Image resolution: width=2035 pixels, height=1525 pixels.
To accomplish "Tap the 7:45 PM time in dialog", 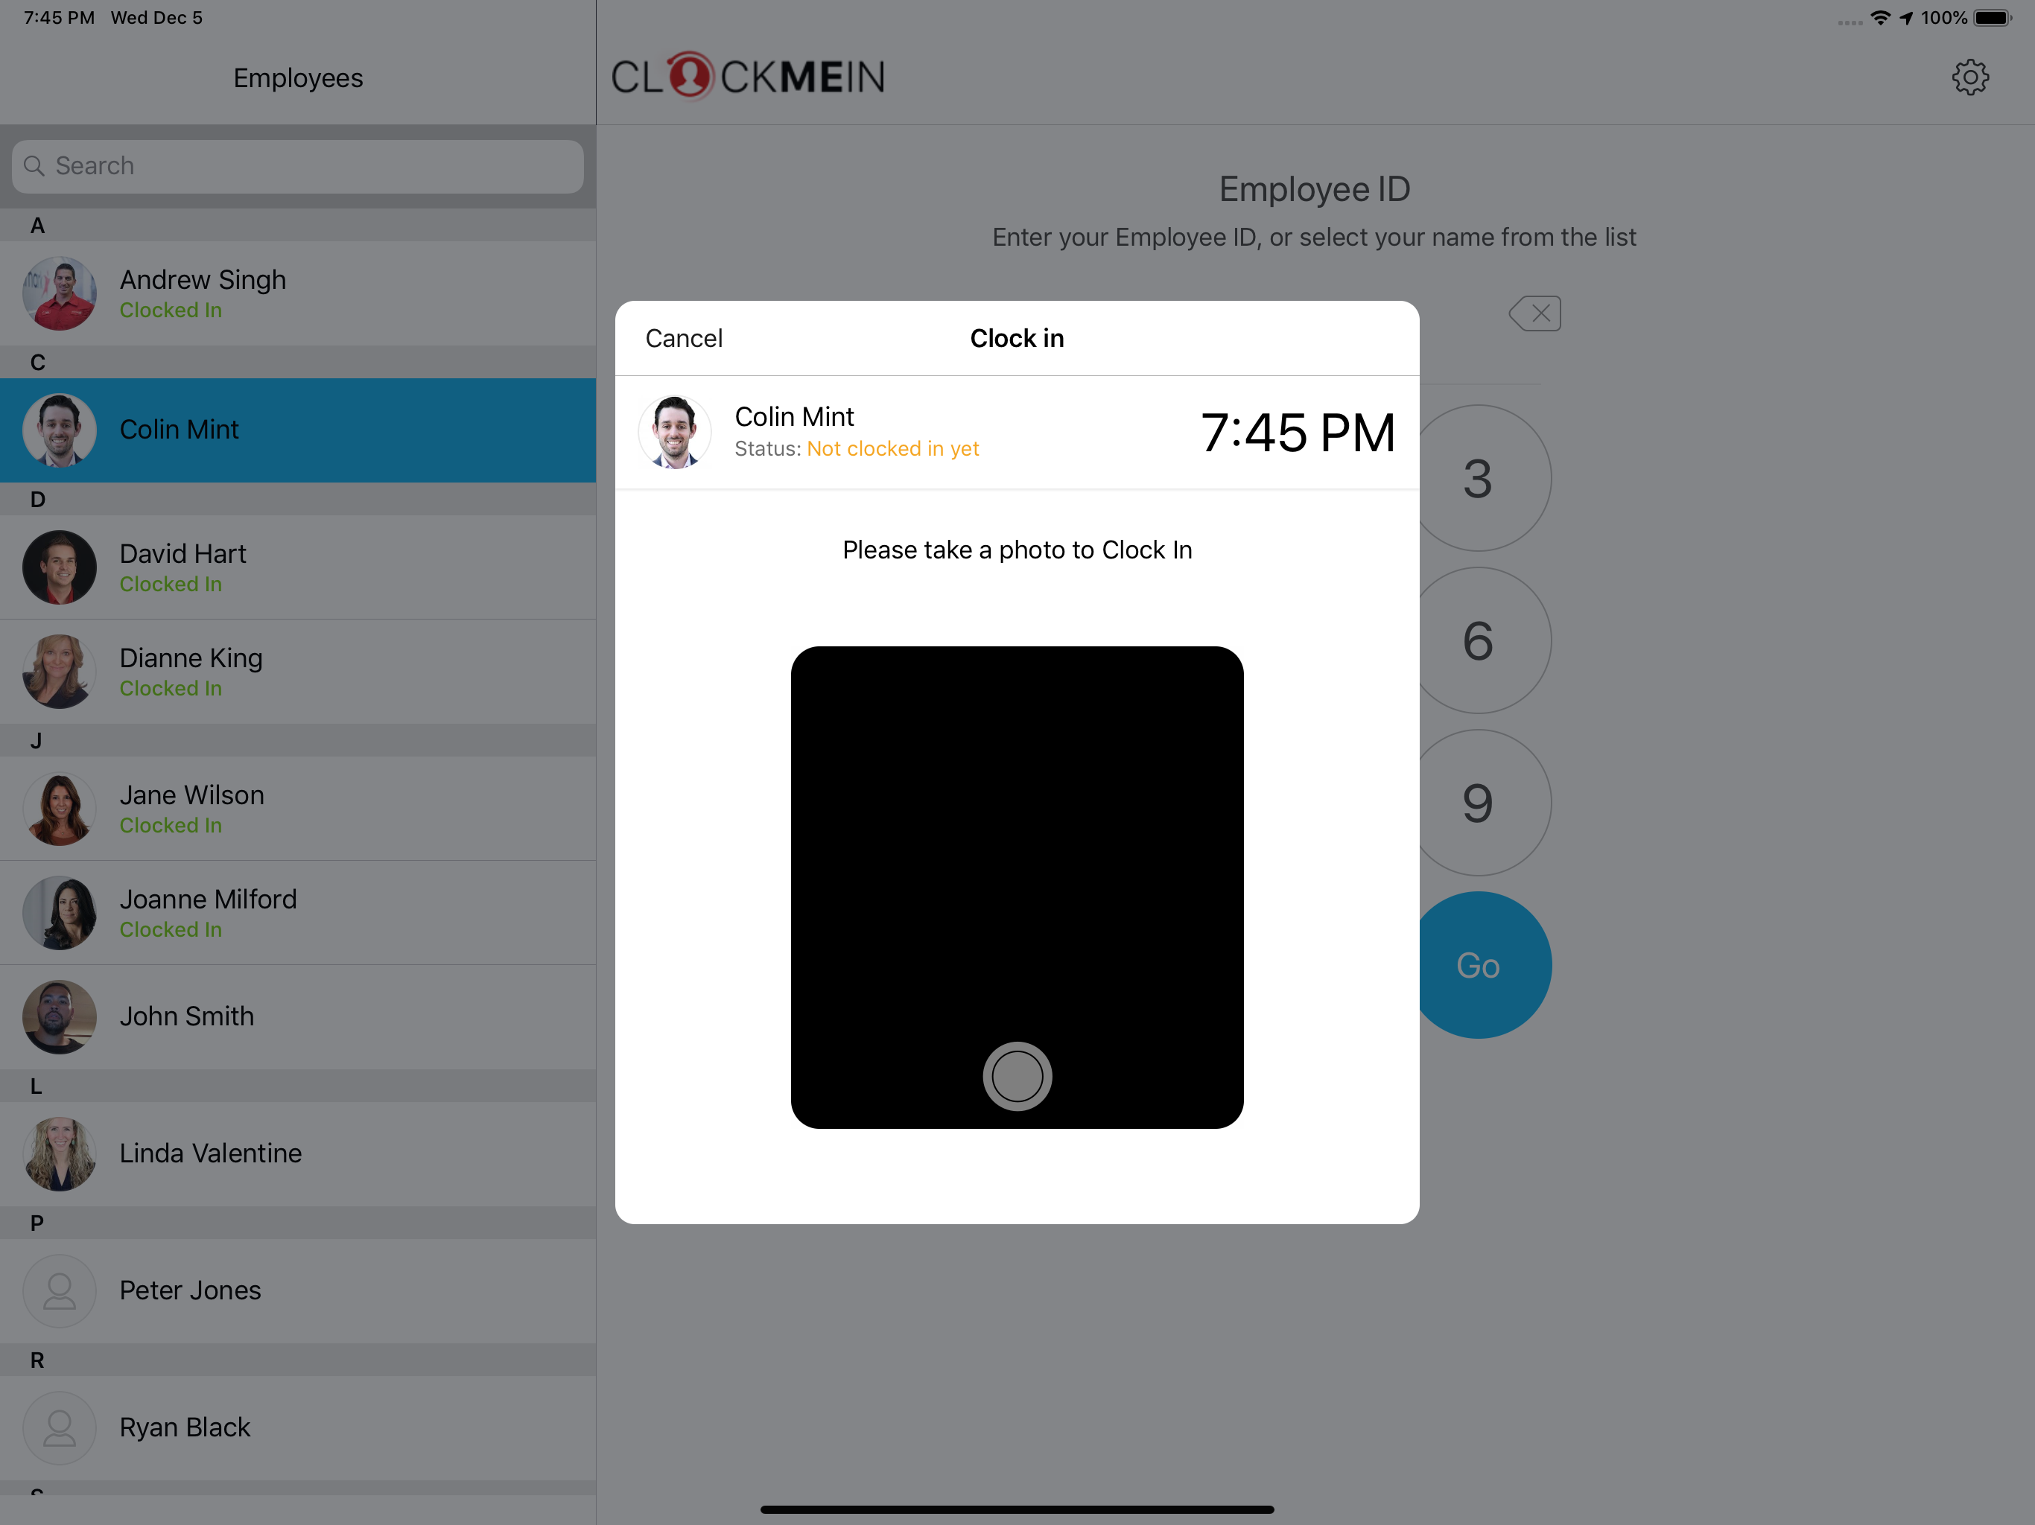I will coord(1297,433).
